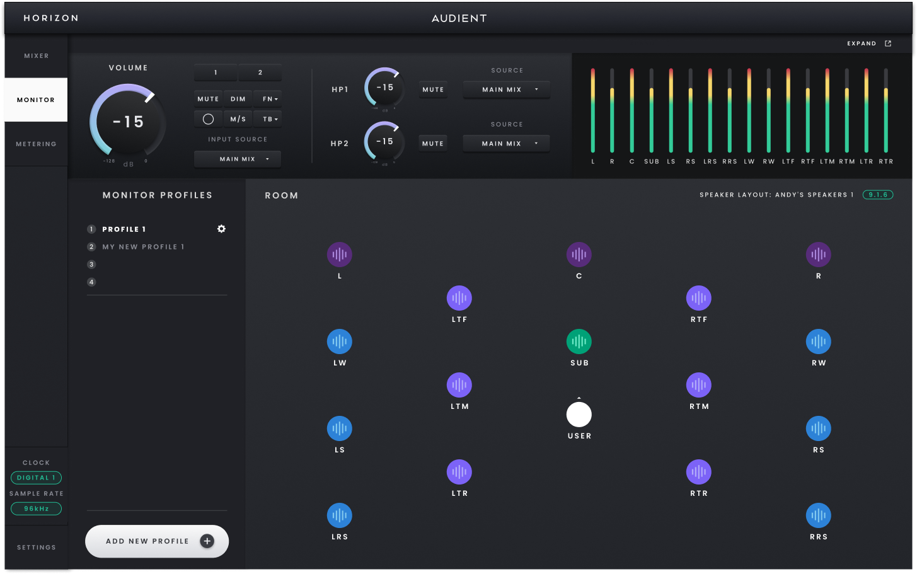
Task: Select the LTM top middle speaker
Action: [x=459, y=385]
